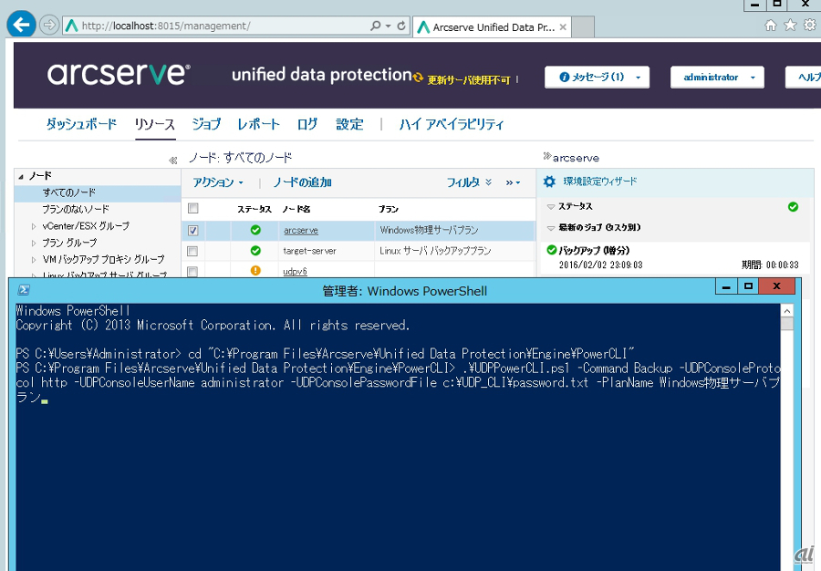Open the ハイ アベイラビリティ tab
This screenshot has height=571, width=821.
[x=452, y=124]
